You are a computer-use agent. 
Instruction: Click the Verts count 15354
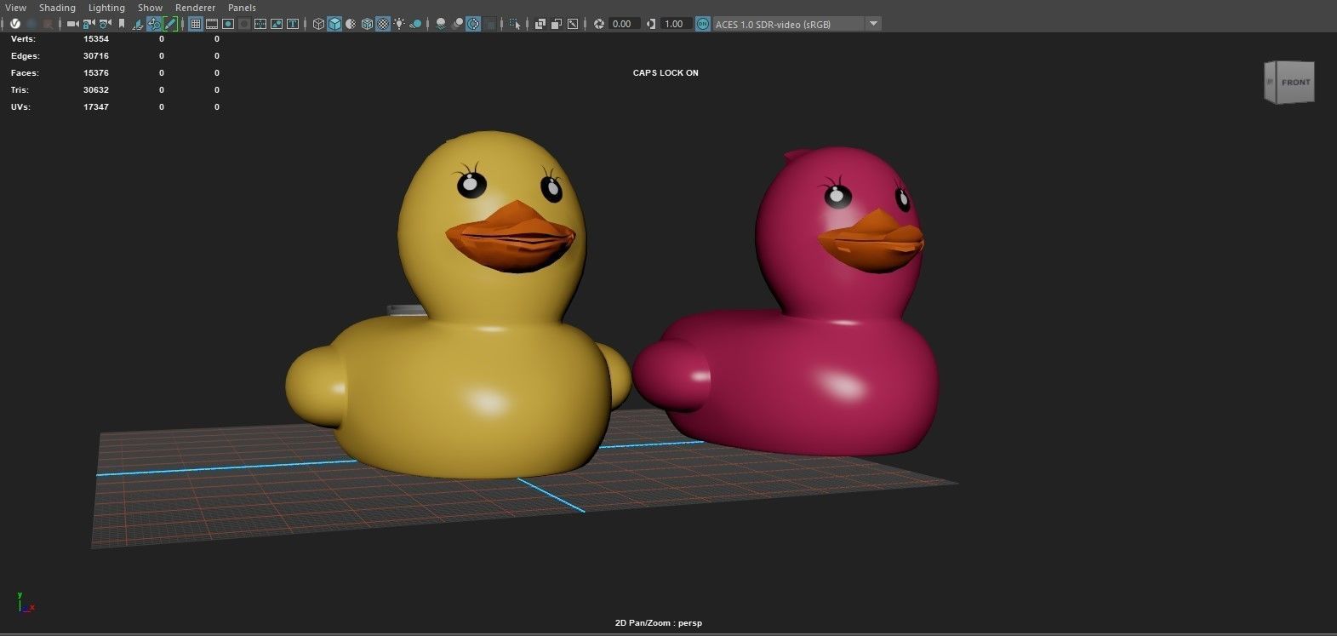tap(96, 38)
